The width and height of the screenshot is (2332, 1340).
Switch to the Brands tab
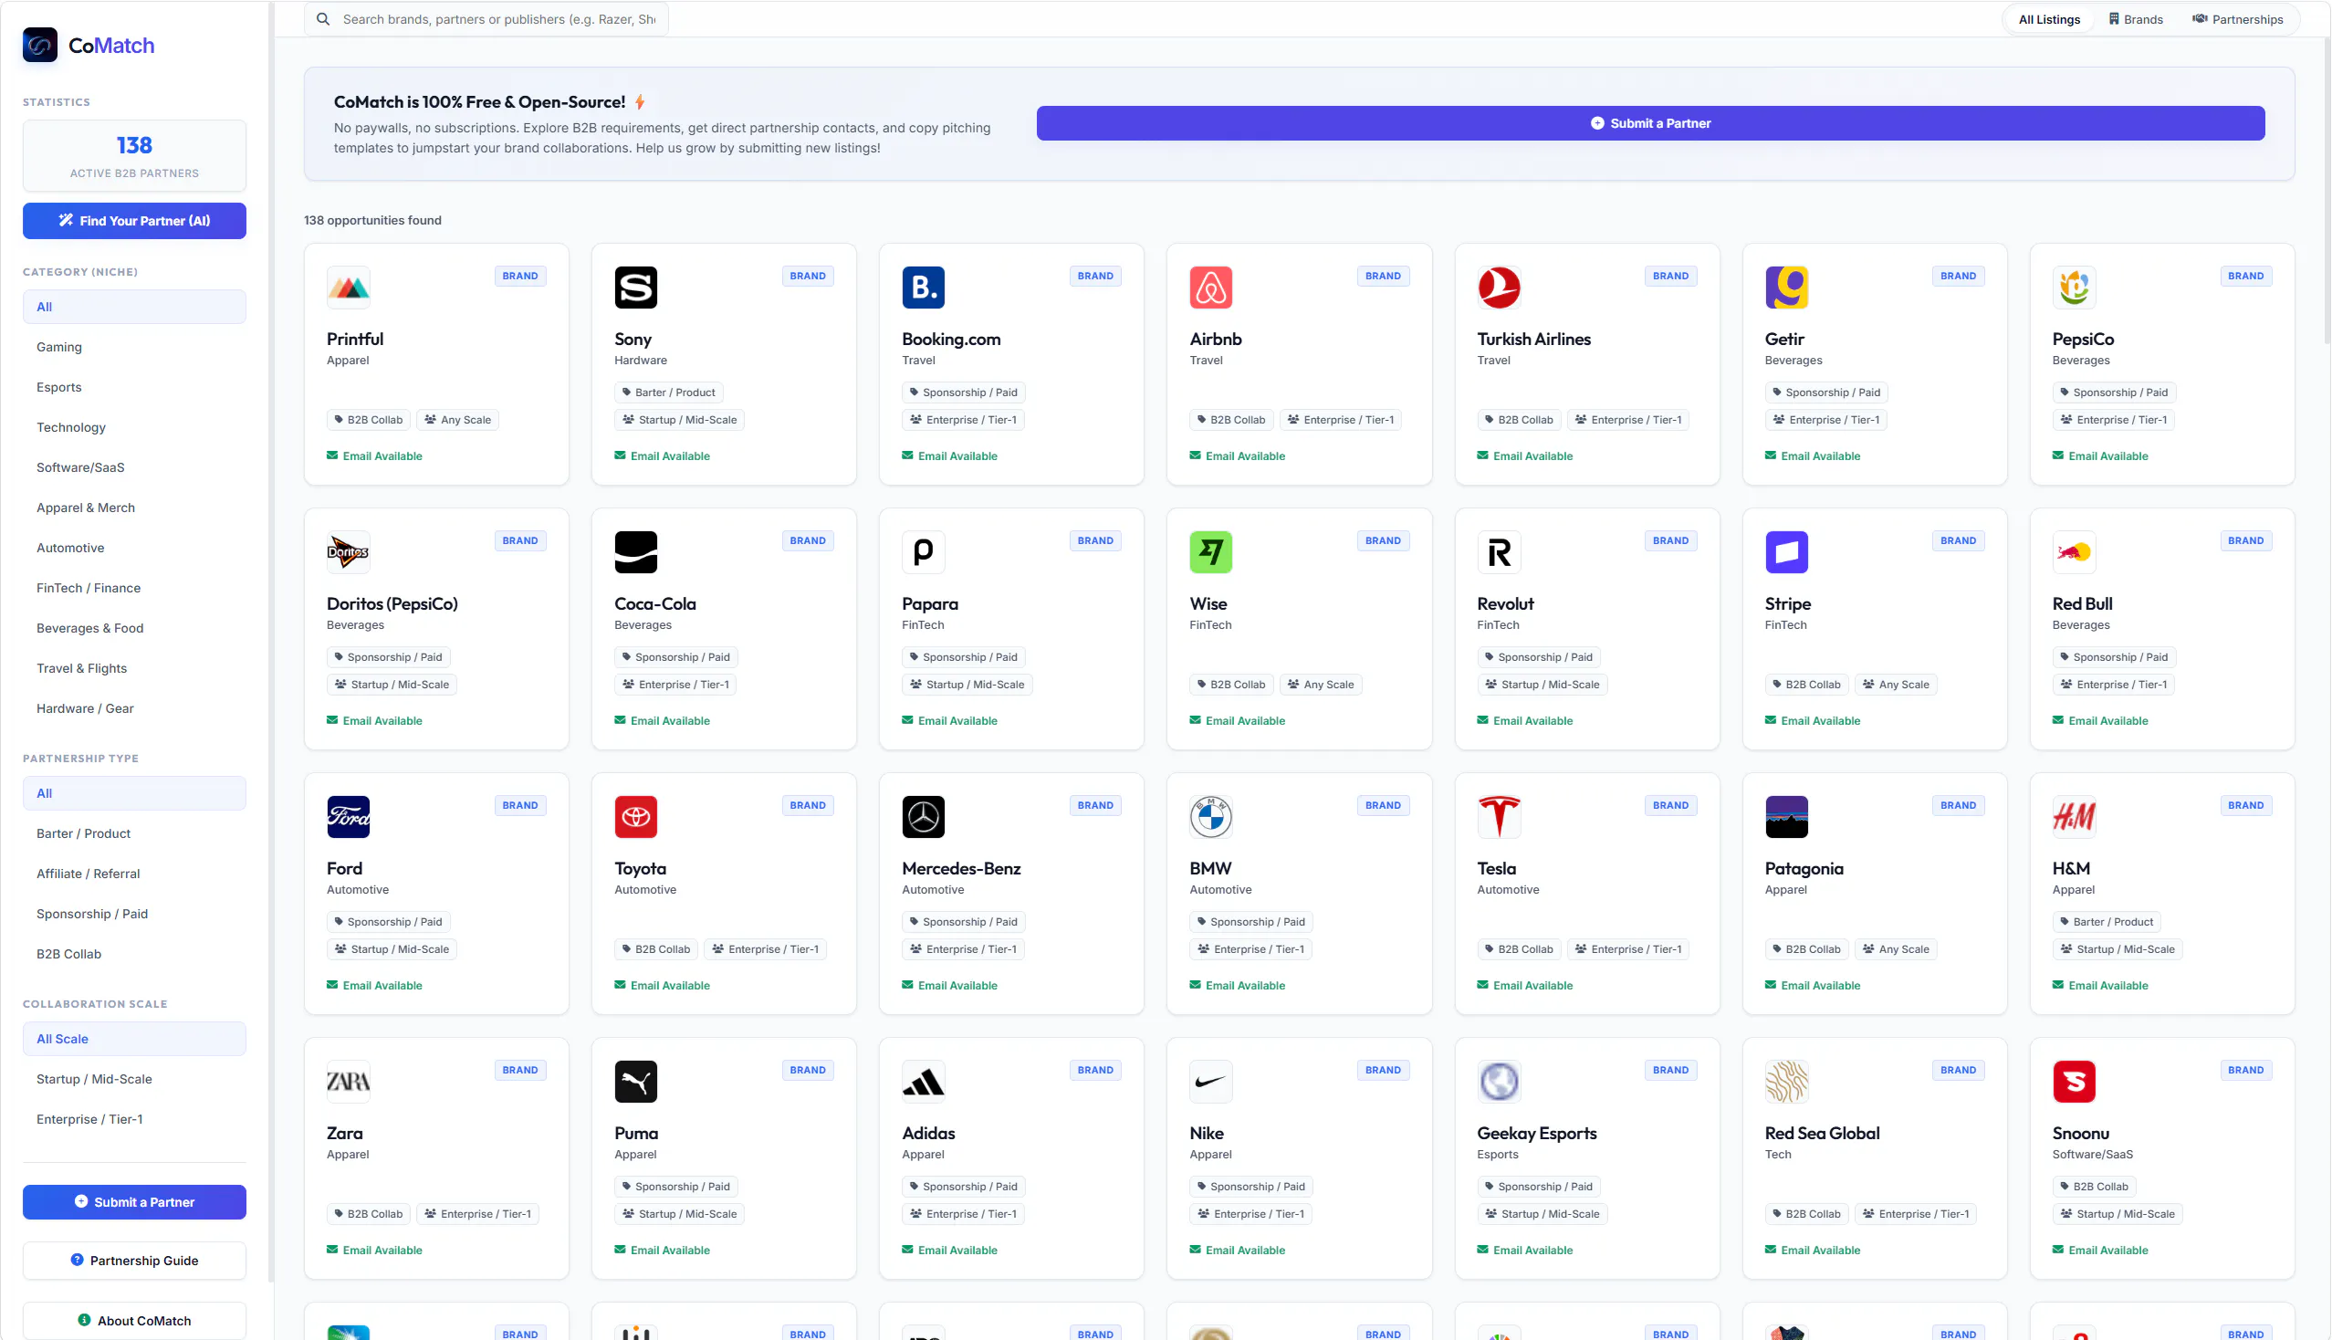(x=2135, y=19)
